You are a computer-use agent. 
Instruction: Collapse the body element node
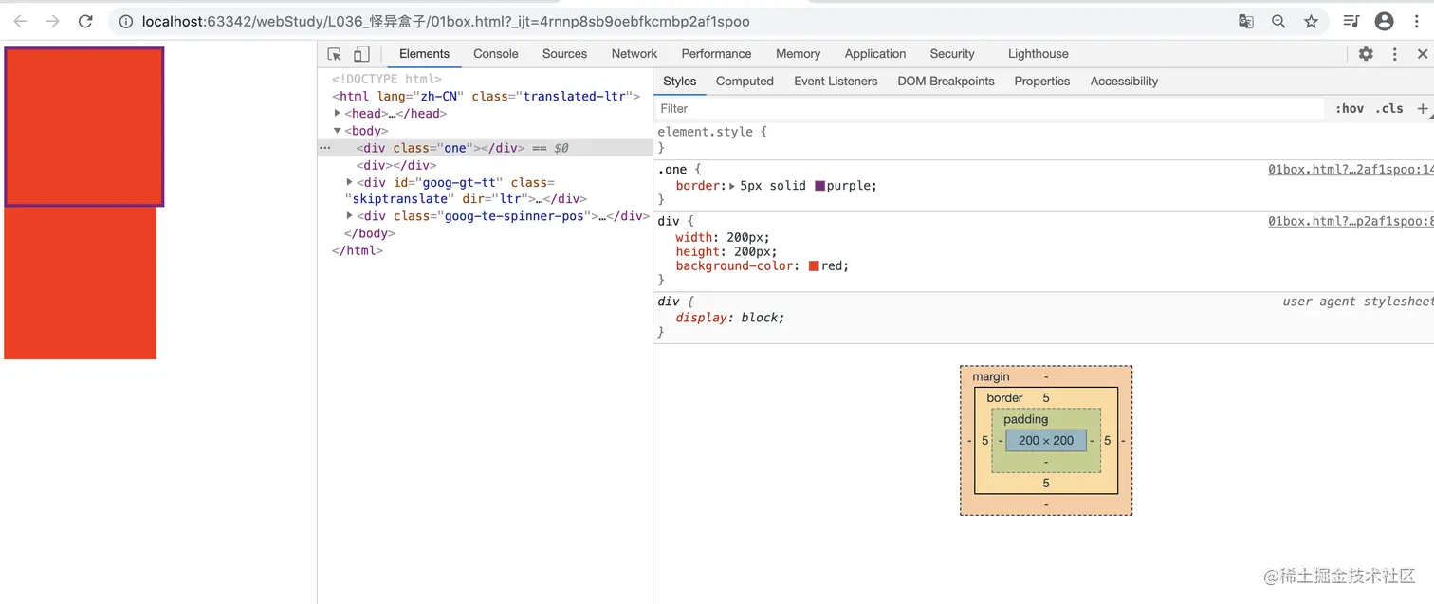337,131
